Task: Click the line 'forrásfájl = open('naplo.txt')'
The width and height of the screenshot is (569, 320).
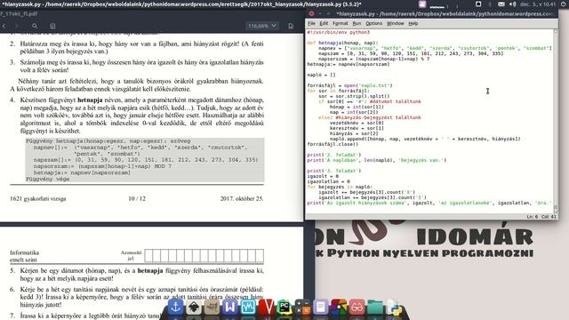Action: [x=349, y=85]
